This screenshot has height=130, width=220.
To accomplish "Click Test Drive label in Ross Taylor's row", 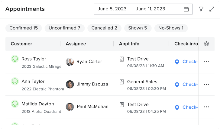I will point(138,59).
